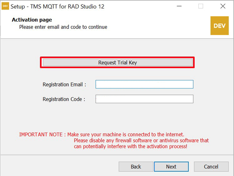Image resolution: width=234 pixels, height=176 pixels.
Task: Click the "Activation page" heading
Action: 32,20
